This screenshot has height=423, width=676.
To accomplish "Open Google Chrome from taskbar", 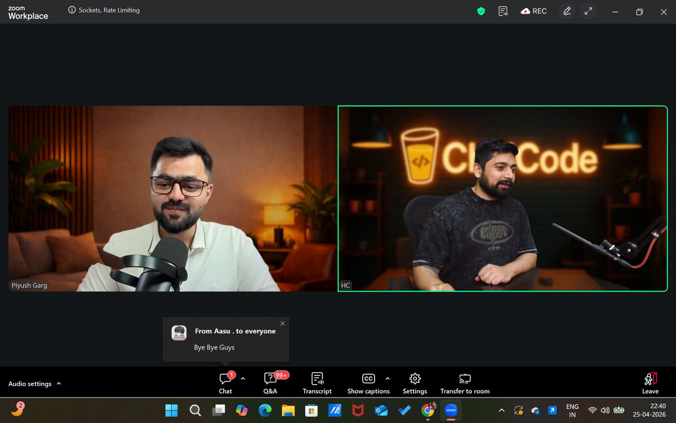I will tap(428, 410).
